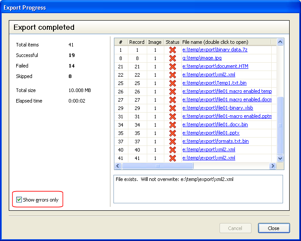Click the red X for record 29
Viewport: 301px width, 241px height.
(173, 108)
